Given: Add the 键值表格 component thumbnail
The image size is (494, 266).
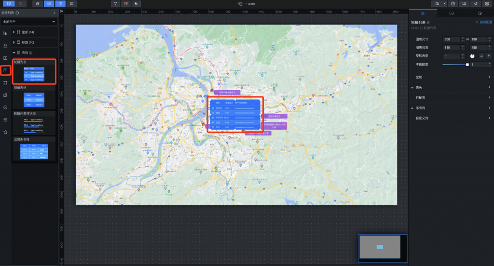Looking at the screenshot, I should tap(34, 100).
